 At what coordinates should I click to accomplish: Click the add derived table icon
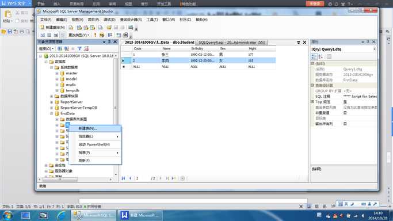[125, 35]
